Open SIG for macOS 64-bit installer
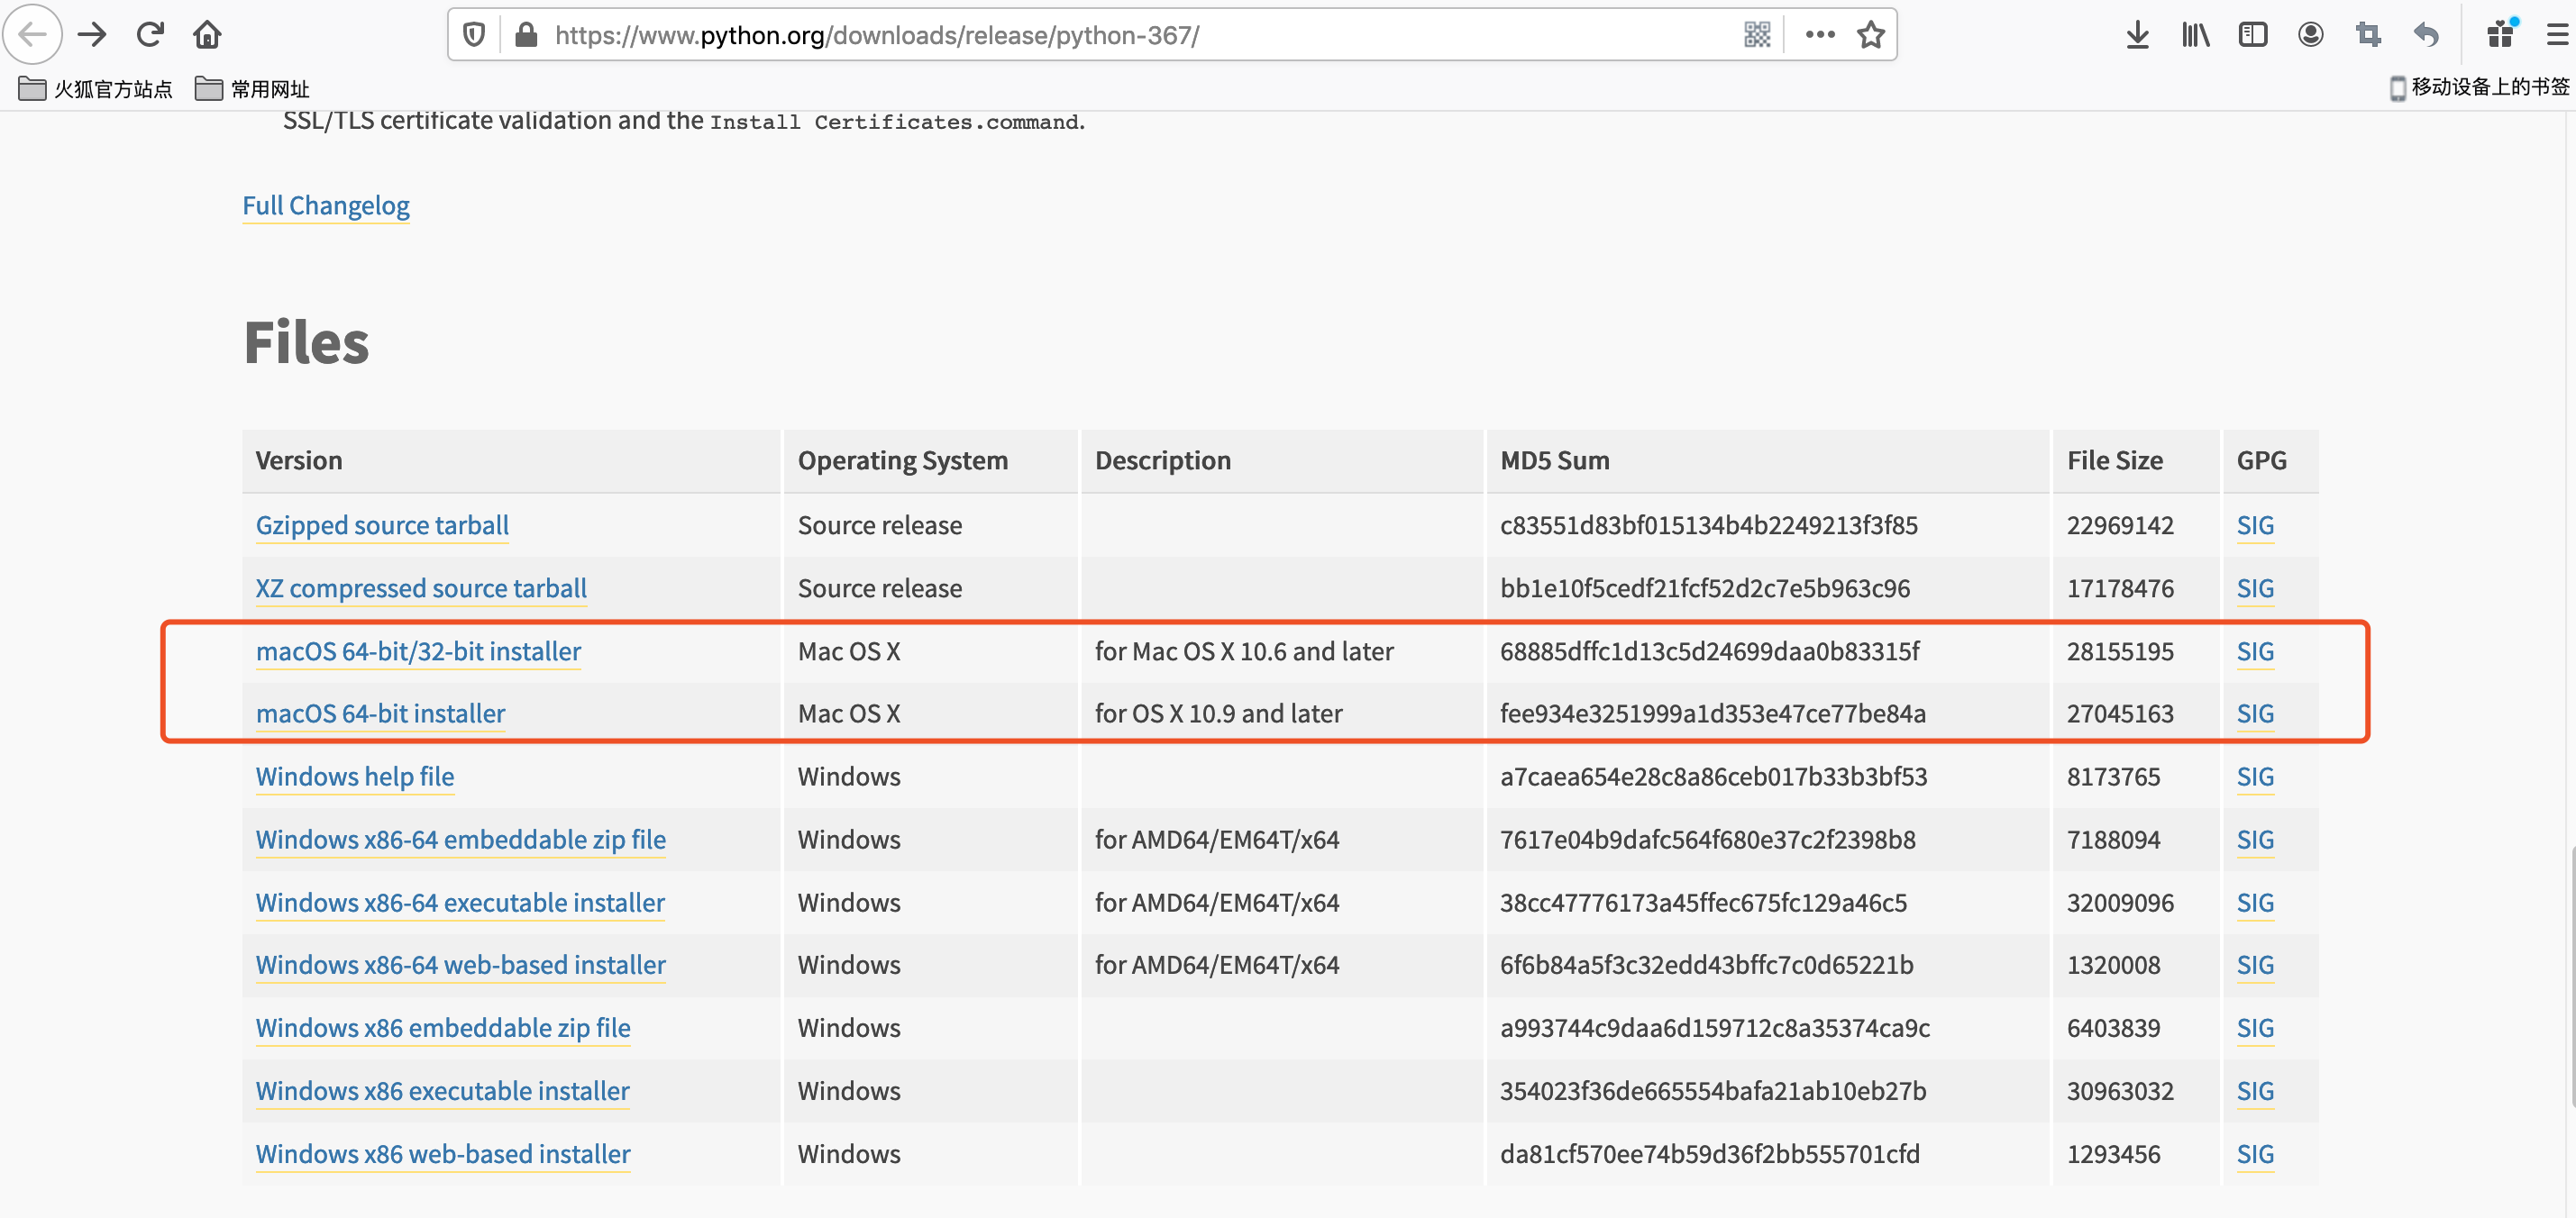 point(2255,713)
